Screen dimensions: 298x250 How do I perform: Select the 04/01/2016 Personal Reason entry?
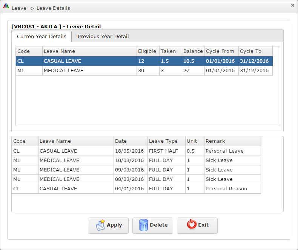pyautogui.click(x=136, y=189)
